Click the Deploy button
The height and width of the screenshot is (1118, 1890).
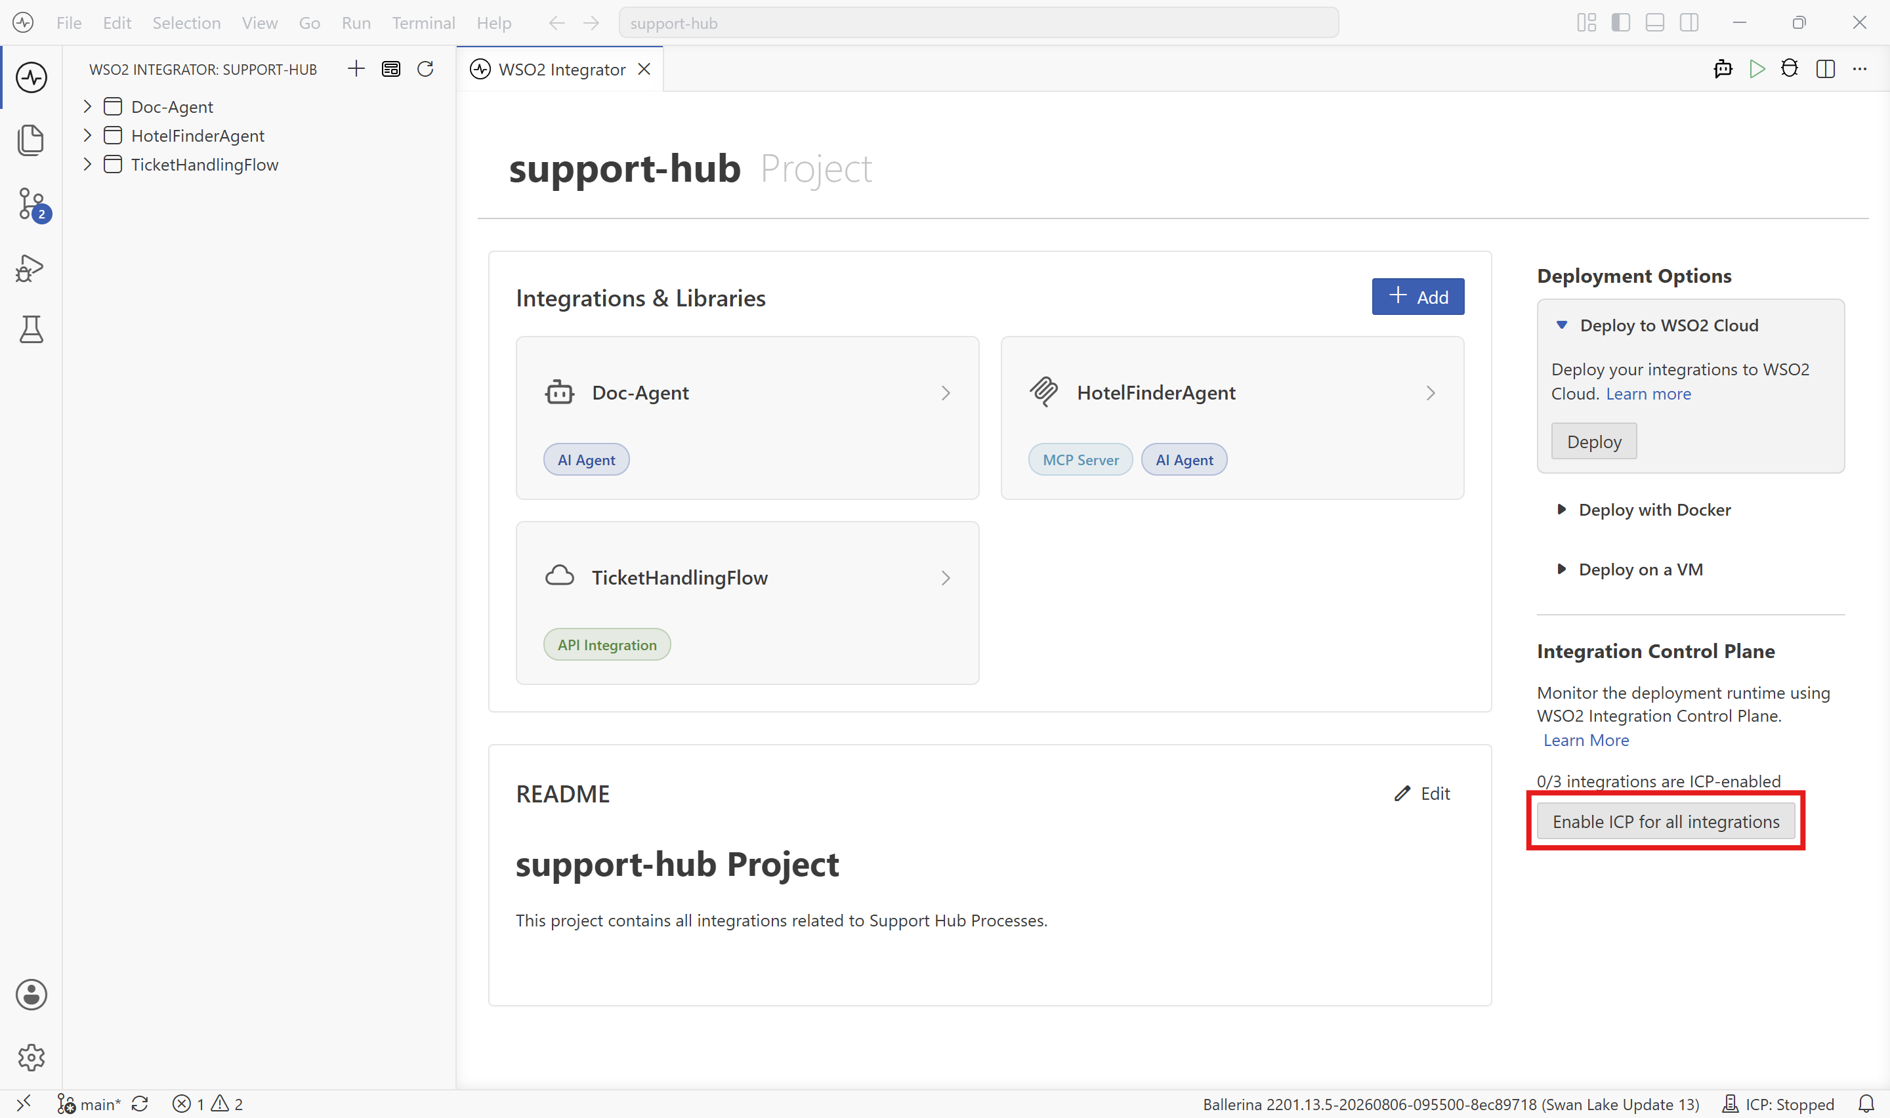pos(1594,442)
